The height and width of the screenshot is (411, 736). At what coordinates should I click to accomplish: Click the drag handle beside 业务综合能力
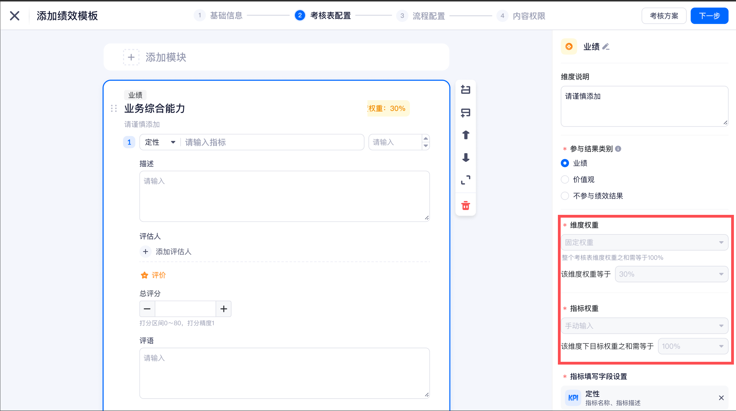coord(114,108)
